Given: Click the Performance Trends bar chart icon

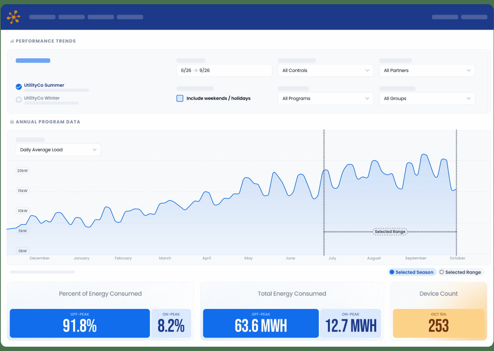Looking at the screenshot, I should click(12, 41).
